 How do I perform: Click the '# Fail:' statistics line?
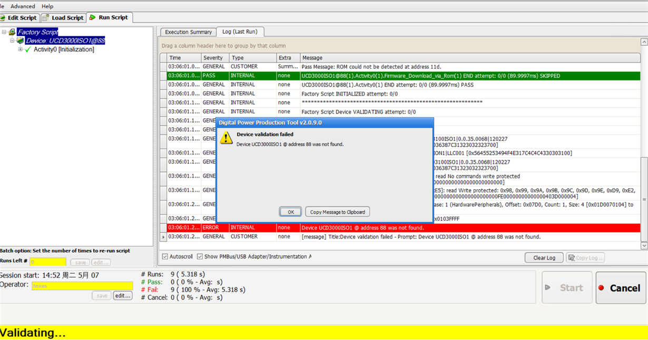tap(193, 290)
